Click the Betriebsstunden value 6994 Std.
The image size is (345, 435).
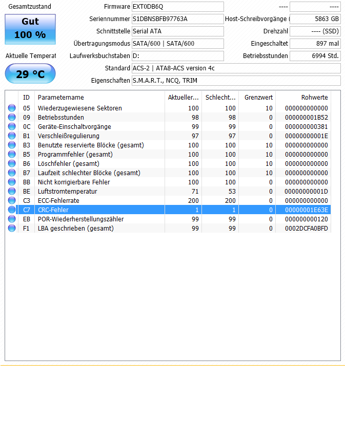pyautogui.click(x=315, y=56)
